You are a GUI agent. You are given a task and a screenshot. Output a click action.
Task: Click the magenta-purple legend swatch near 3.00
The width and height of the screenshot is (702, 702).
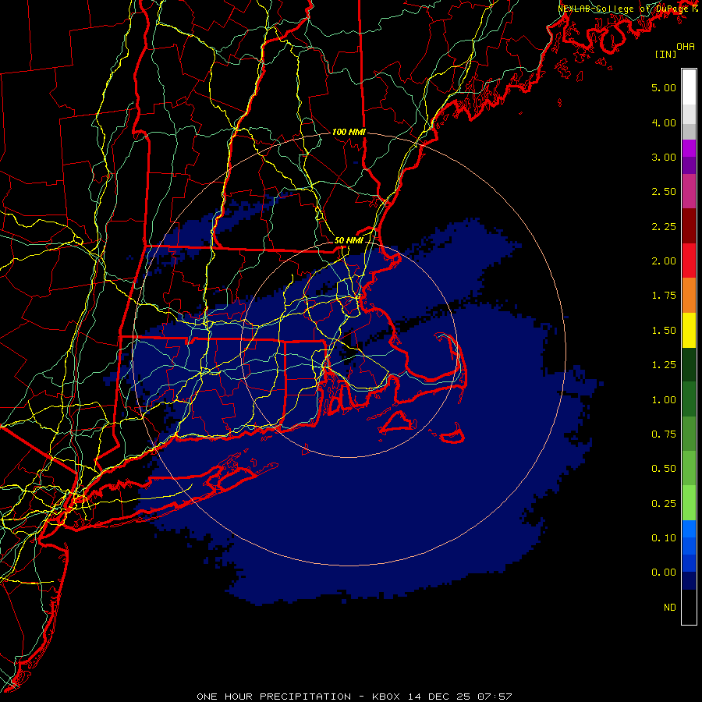point(689,148)
